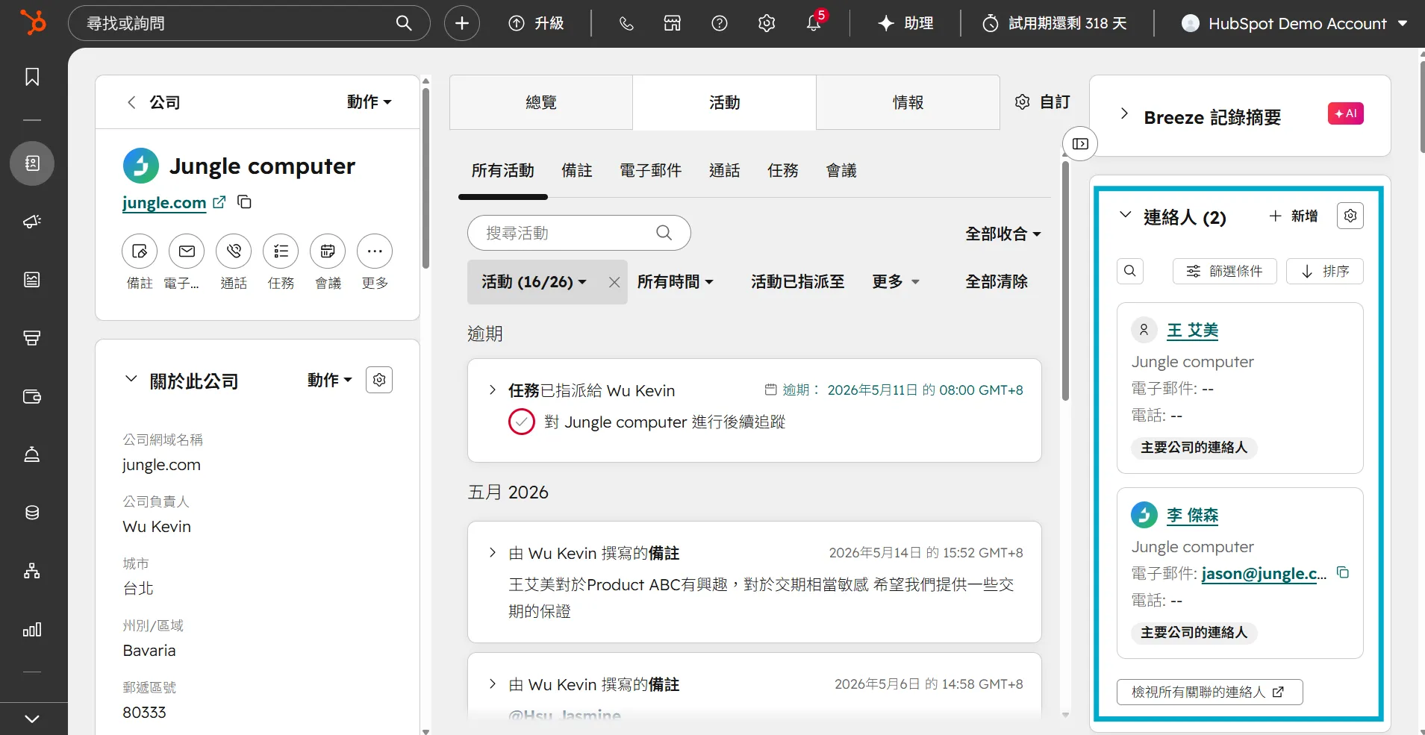Open the sales storefront sidebar icon
Image resolution: width=1425 pixels, height=735 pixels.
[32, 338]
